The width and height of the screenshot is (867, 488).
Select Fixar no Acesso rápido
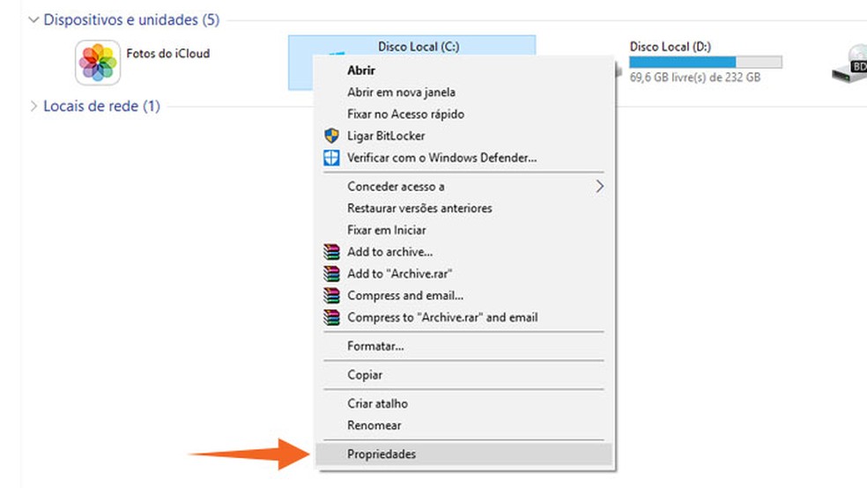click(405, 115)
